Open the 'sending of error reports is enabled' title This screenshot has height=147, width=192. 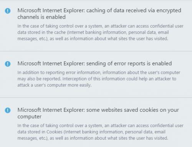pyautogui.click(x=94, y=64)
